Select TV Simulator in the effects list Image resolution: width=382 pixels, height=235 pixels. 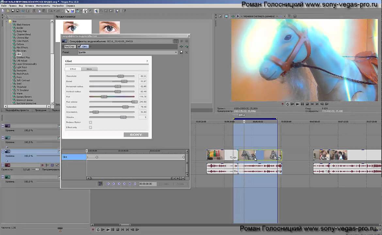tap(23, 90)
